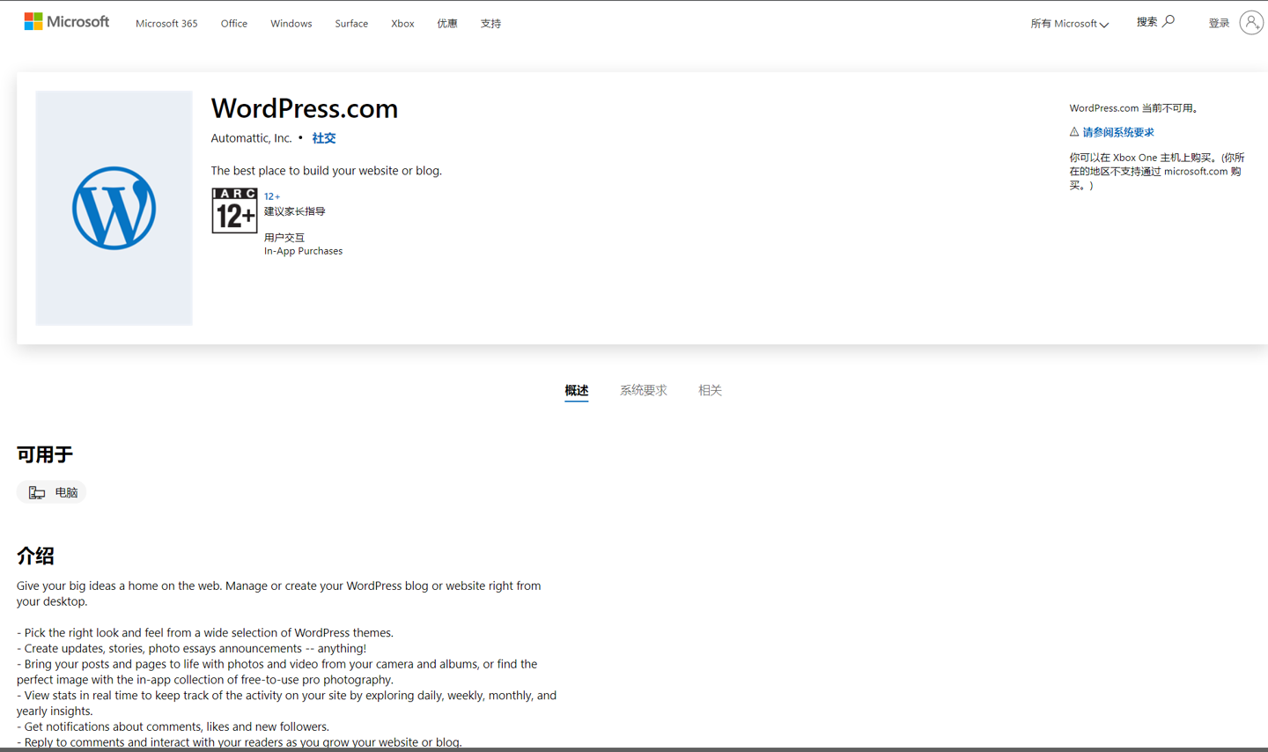
Task: Click the 可用于 heading
Action: pos(45,454)
